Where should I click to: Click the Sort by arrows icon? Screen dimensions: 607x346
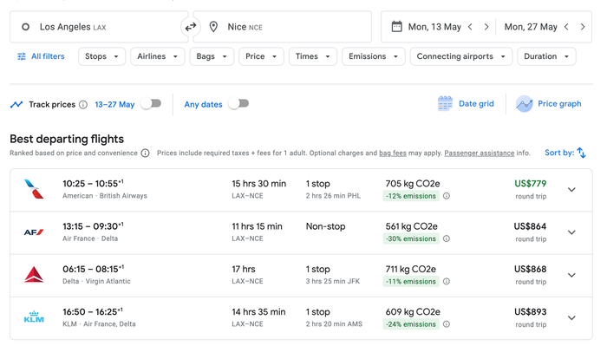click(581, 153)
